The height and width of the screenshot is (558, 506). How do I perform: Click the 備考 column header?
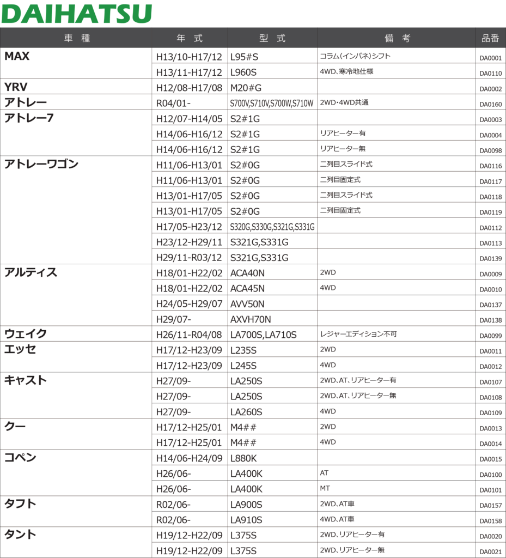click(397, 38)
